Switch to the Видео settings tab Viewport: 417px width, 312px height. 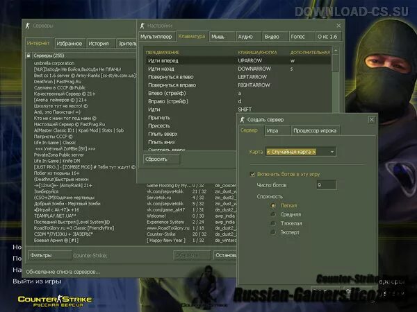275,37
